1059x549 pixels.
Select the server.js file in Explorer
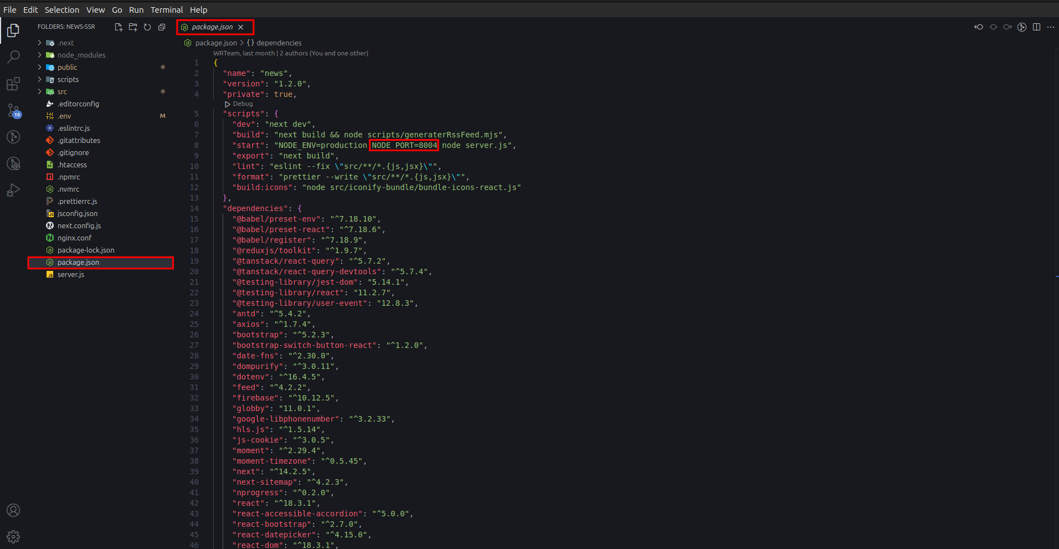tap(71, 274)
